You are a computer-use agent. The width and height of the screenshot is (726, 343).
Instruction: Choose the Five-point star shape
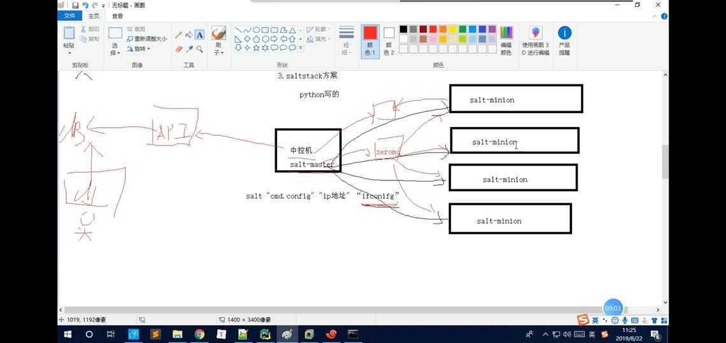[x=256, y=48]
